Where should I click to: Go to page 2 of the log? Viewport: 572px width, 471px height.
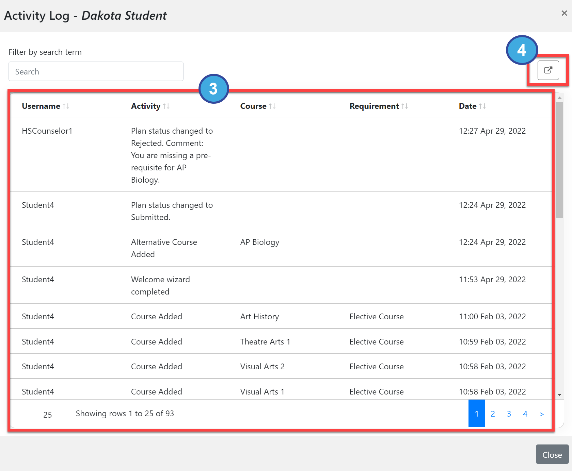coord(493,414)
